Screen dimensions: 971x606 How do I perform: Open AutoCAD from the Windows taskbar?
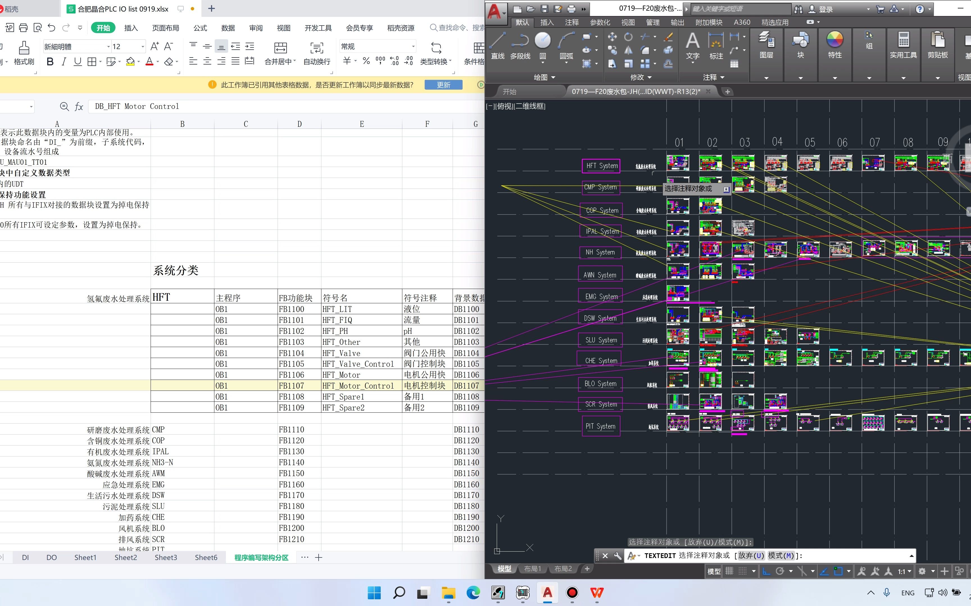[x=548, y=592]
